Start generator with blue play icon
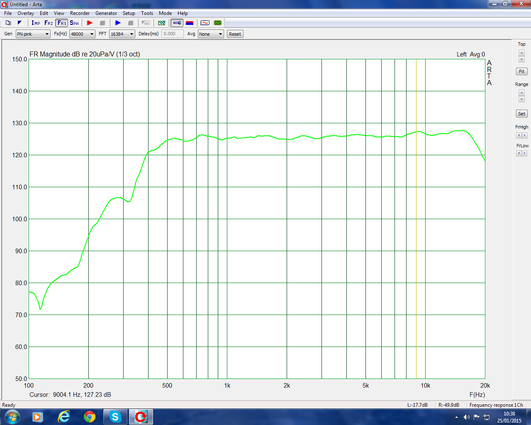531x425 pixels. tap(118, 23)
